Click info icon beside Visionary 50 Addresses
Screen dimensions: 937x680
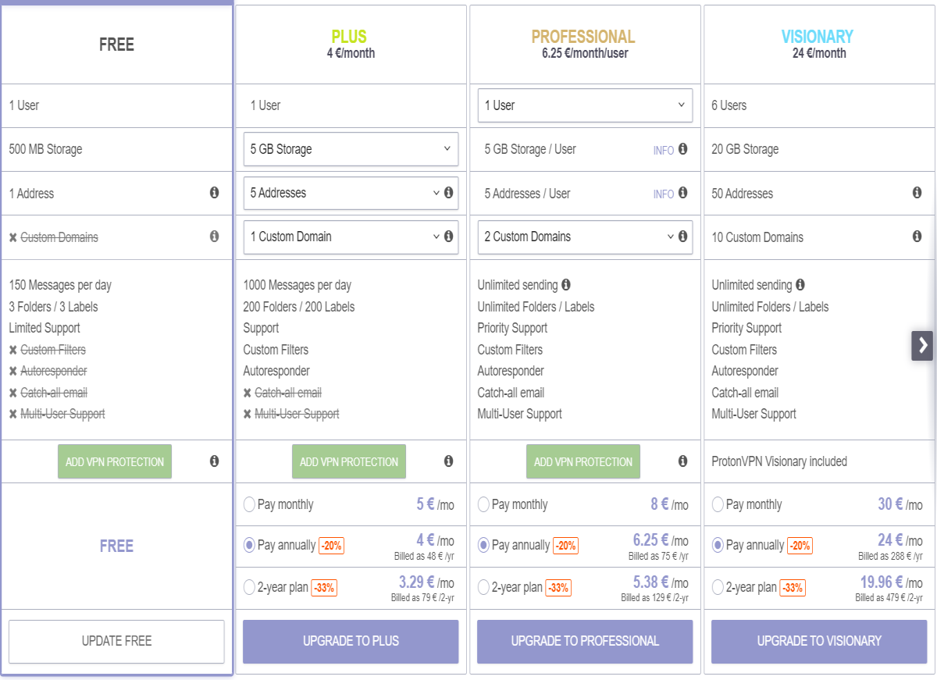pyautogui.click(x=917, y=193)
